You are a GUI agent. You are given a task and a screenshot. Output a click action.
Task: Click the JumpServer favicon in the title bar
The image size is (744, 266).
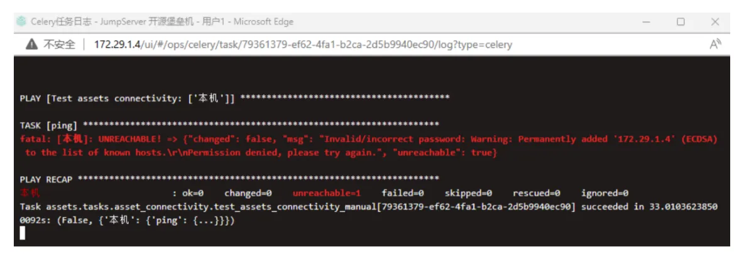pyautogui.click(x=21, y=21)
